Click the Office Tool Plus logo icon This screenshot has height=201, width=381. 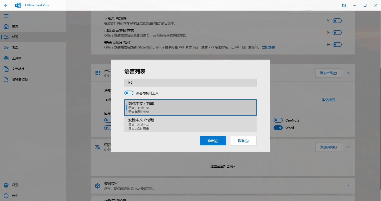(x=18, y=5)
